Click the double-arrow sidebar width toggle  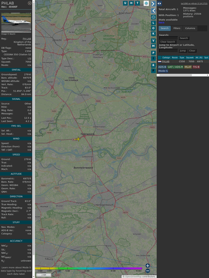click(159, 4)
